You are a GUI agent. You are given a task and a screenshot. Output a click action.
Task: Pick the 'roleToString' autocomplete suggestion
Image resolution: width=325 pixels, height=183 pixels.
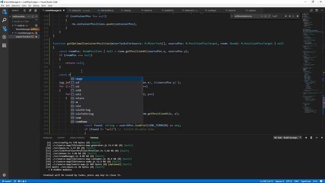point(107,114)
